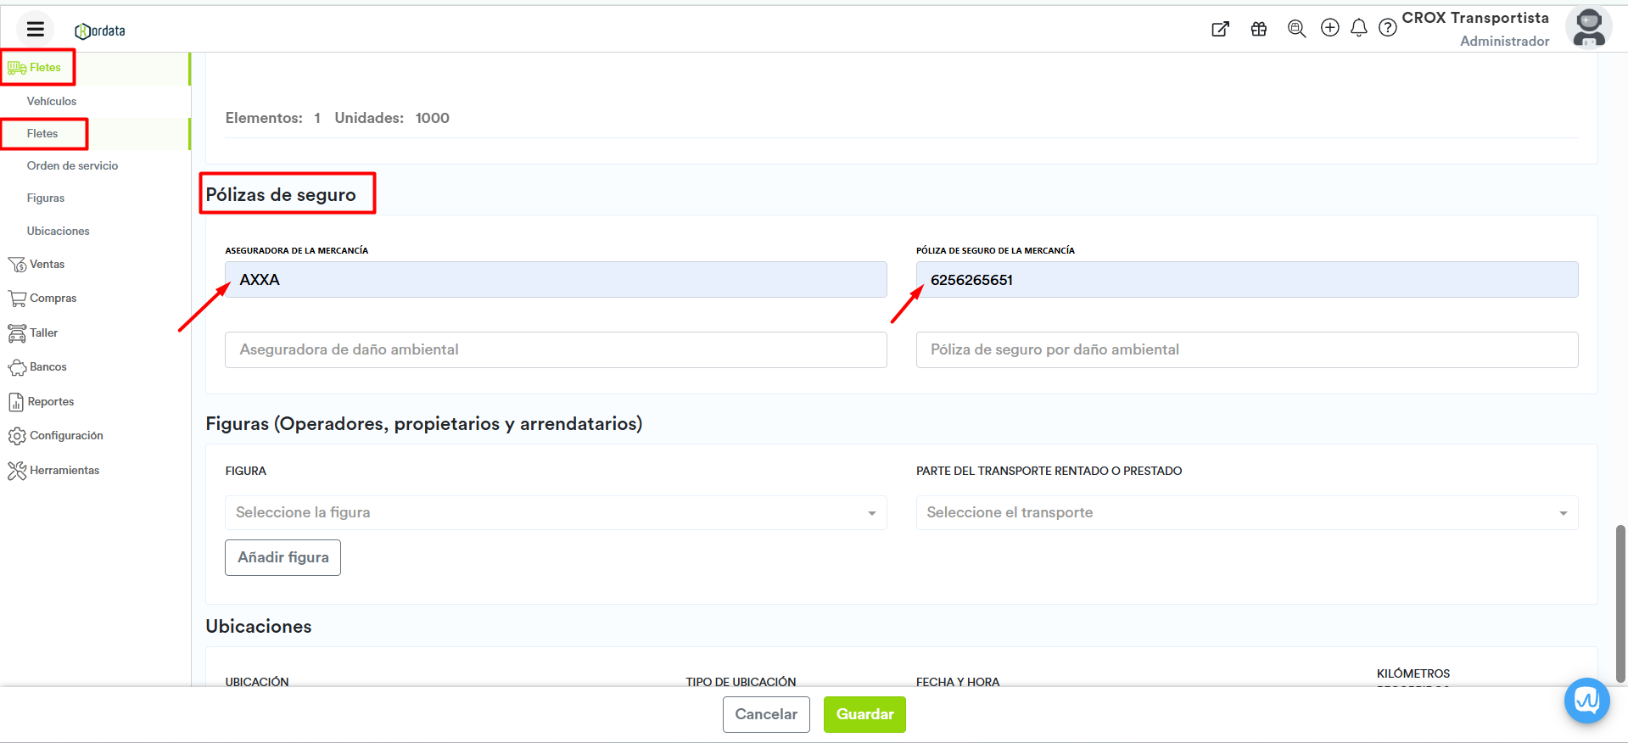
Task: Click the user avatar picture
Action: click(1588, 28)
